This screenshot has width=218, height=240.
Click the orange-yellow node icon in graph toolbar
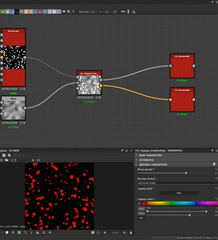(x=26, y=12)
